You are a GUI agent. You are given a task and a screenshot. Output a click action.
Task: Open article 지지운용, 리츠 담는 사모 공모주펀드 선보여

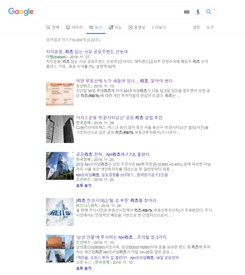pyautogui.click(x=87, y=52)
